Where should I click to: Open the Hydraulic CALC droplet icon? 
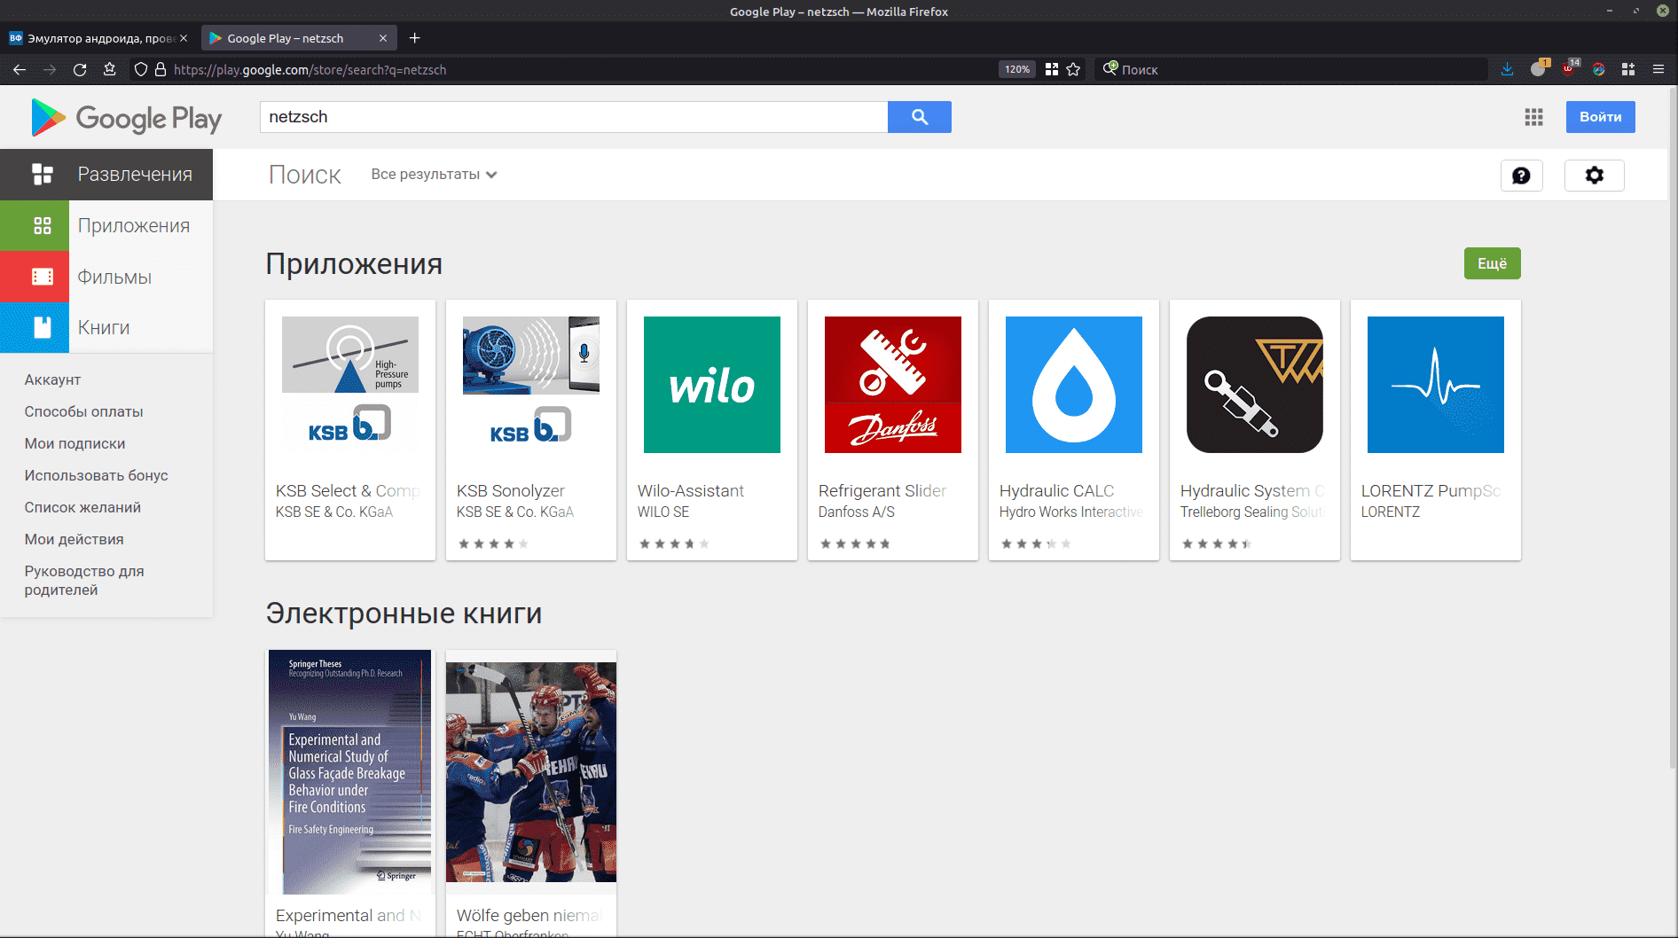point(1074,385)
